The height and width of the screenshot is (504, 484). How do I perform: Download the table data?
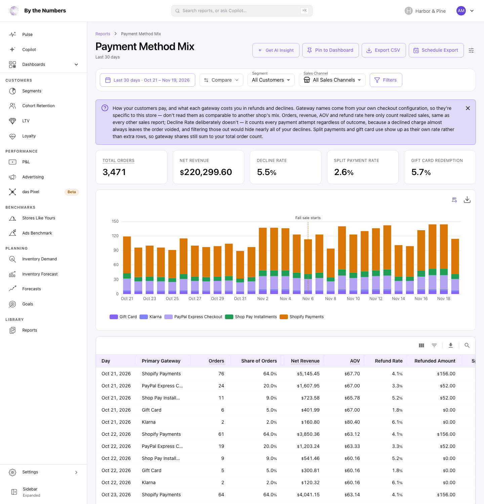point(451,345)
